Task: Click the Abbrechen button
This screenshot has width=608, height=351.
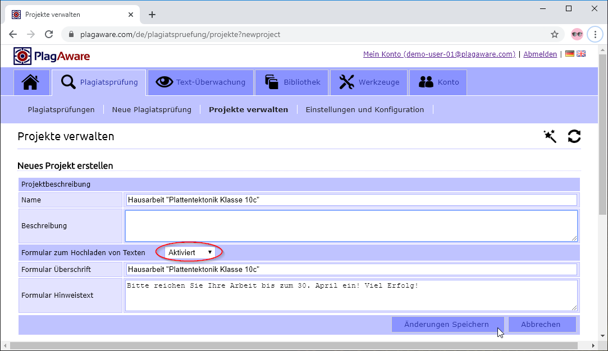Action: click(542, 324)
